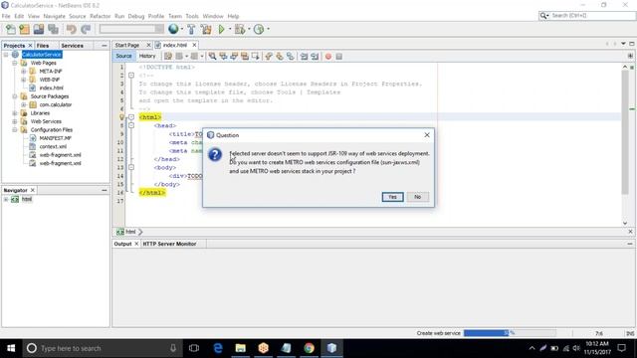The width and height of the screenshot is (637, 358).
Task: Collapse the body tag code fold
Action: coord(131,167)
